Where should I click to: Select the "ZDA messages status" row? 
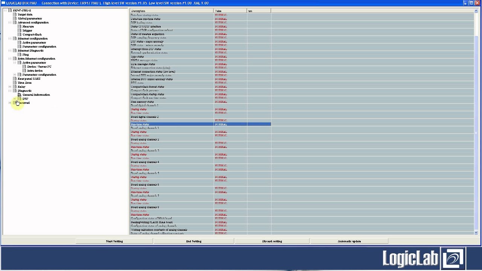(x=200, y=64)
